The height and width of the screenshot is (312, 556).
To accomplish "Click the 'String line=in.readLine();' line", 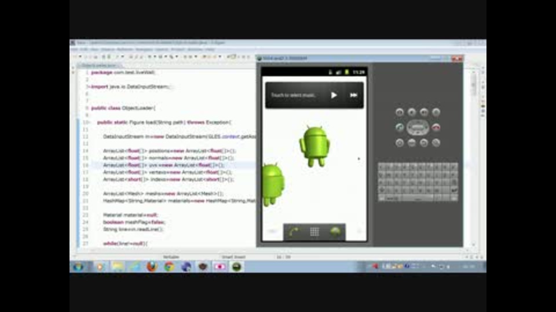I will pos(133,229).
